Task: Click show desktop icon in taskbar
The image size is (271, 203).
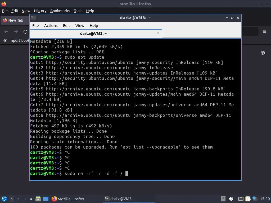Action: (x=46, y=199)
